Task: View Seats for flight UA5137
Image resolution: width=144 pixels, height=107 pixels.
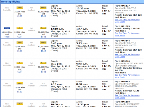Action: 120,22
